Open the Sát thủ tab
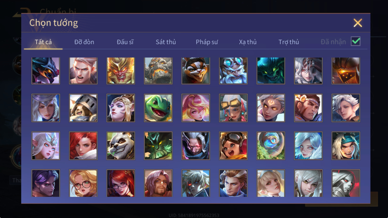 click(x=166, y=42)
